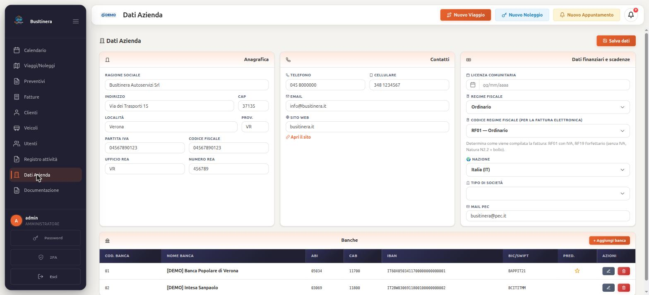Click Nuovo Viaggio button
This screenshot has width=649, height=295.
[x=466, y=15]
